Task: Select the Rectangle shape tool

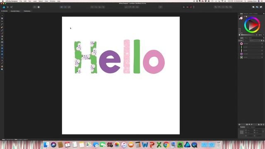Action: click(x=2, y=48)
